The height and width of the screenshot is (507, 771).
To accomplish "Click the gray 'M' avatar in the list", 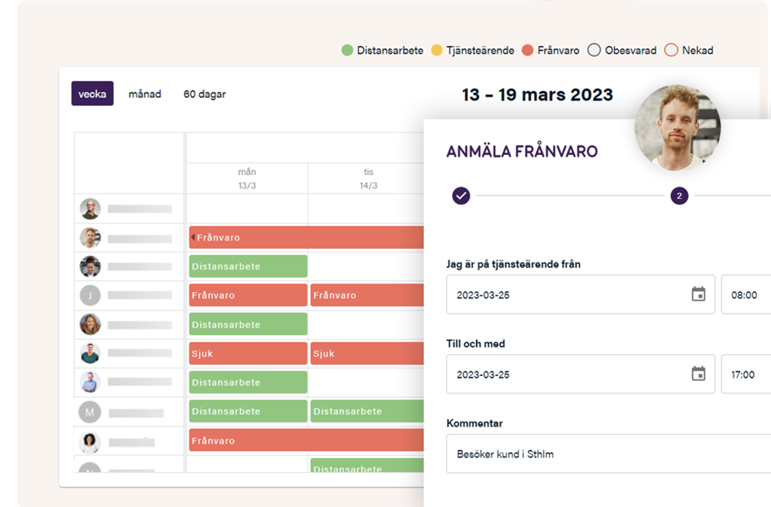I will (90, 412).
